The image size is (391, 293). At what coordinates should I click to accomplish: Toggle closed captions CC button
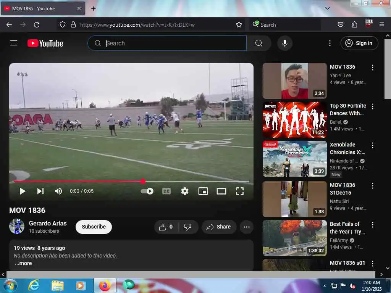166,191
